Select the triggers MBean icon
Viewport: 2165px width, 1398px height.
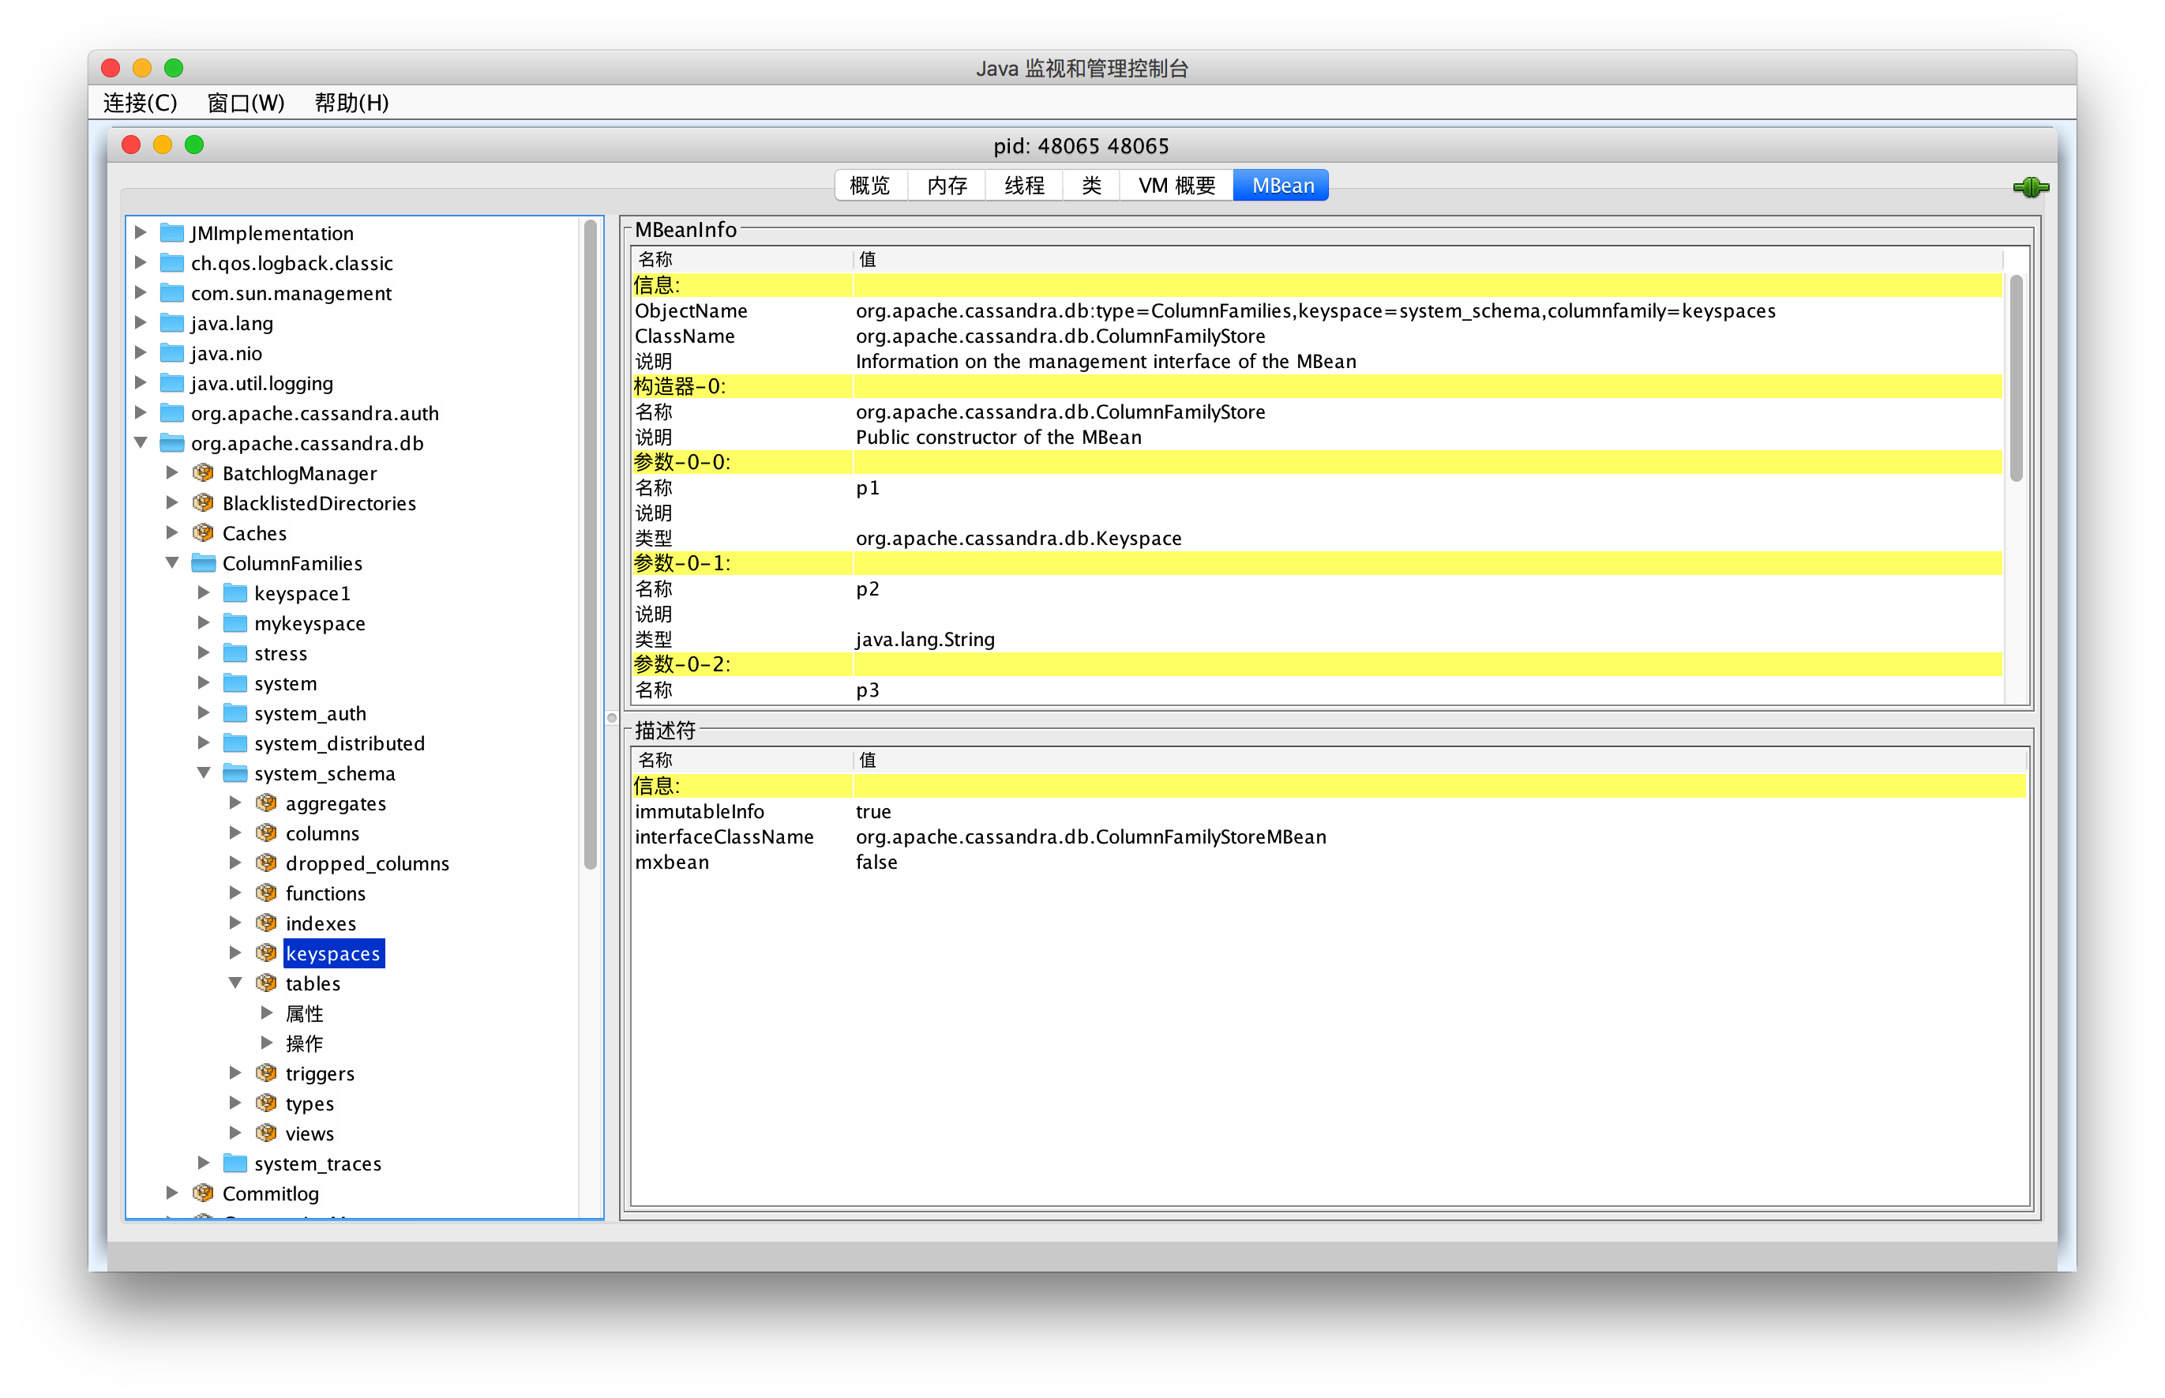266,1073
